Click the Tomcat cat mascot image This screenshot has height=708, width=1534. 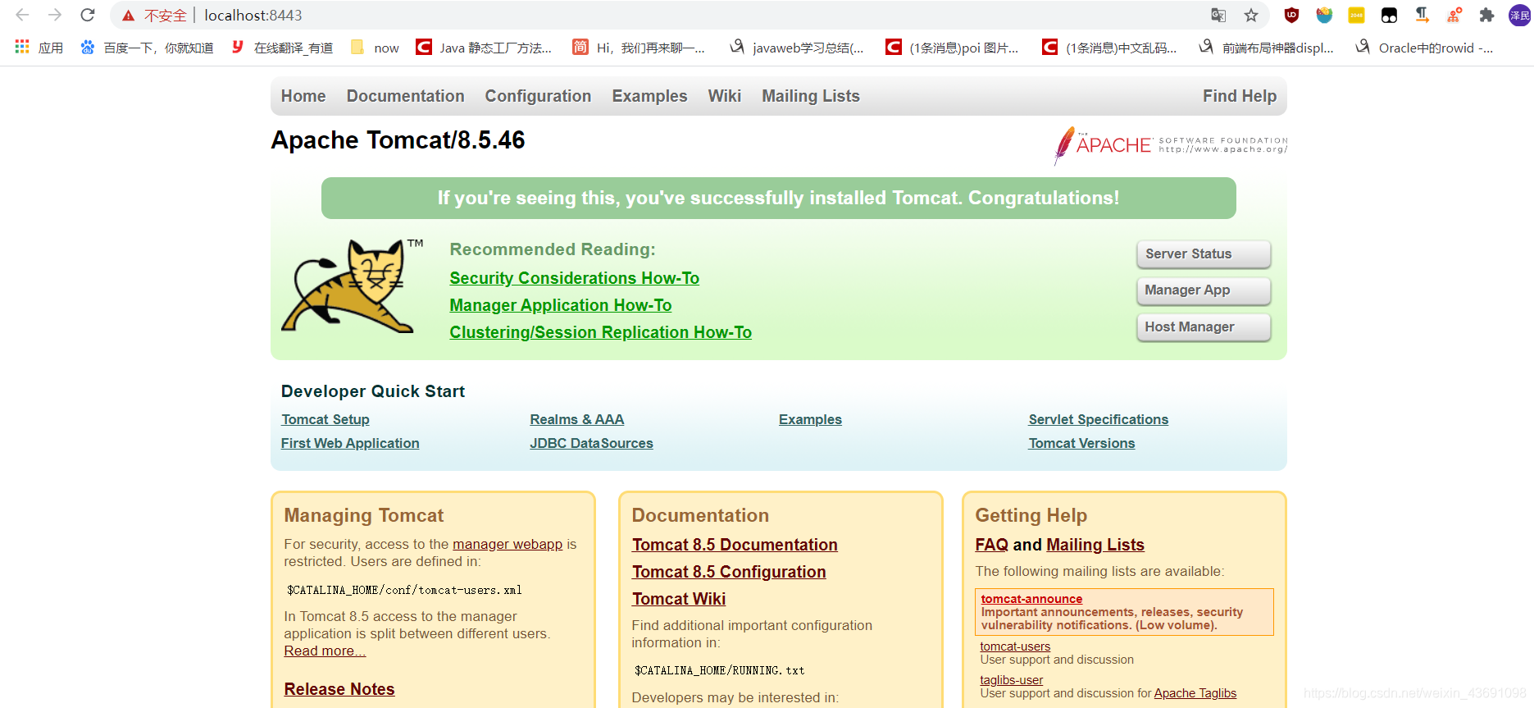coord(353,286)
